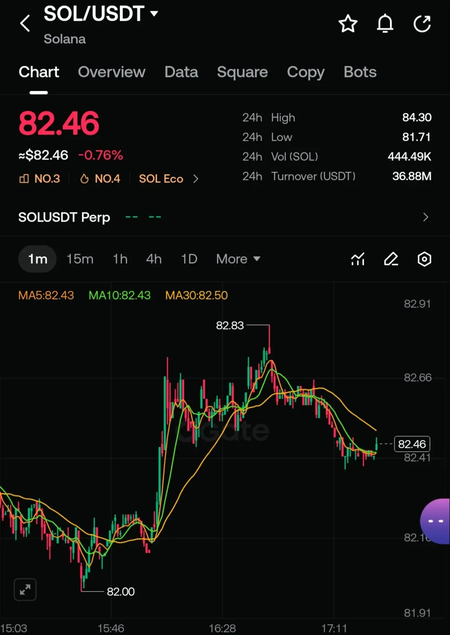Tap the 82.83 high price marker
Viewport: 450px width, 635px height.
tap(230, 325)
